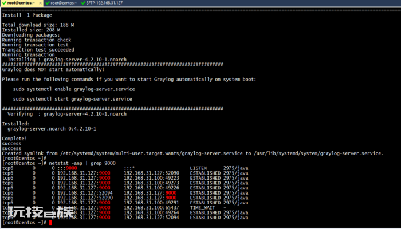
Task: Click the "Installing : graylog-server-4.2.10-1.noarch" line
Action: tap(67, 60)
